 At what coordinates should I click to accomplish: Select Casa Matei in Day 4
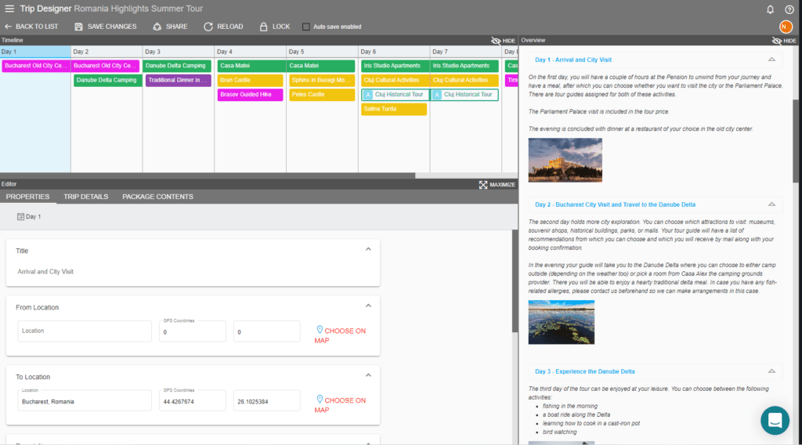click(251, 66)
